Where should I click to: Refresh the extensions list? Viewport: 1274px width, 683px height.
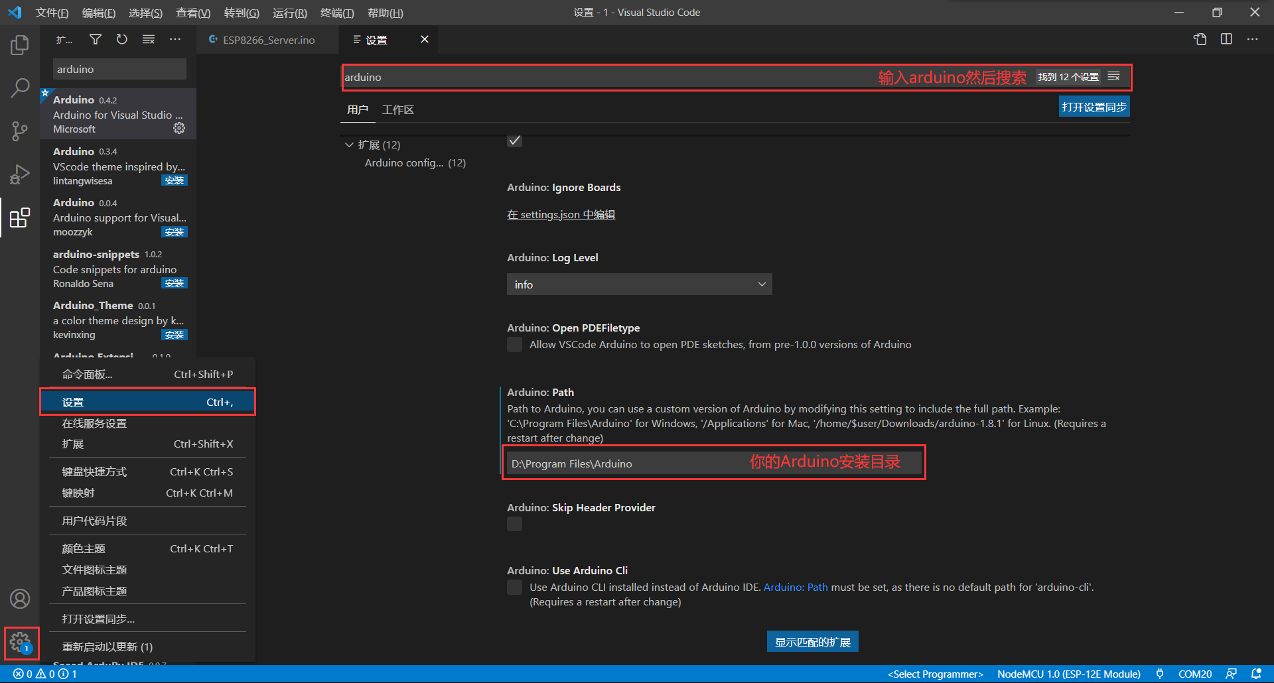tap(121, 39)
